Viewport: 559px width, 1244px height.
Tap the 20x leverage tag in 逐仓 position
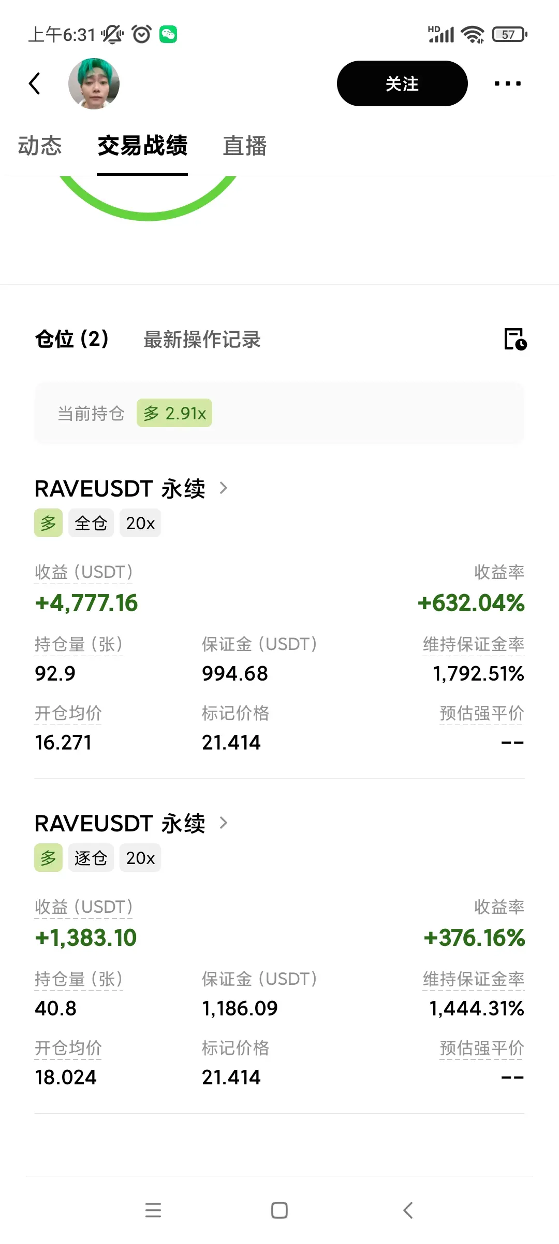pos(140,858)
